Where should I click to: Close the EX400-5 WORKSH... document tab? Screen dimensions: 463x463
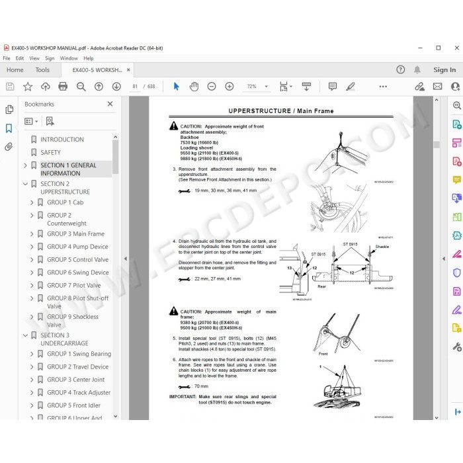pyautogui.click(x=128, y=70)
